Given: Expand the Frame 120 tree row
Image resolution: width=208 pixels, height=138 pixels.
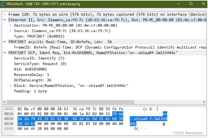Looking at the screenshot, I should click(x=5, y=14).
